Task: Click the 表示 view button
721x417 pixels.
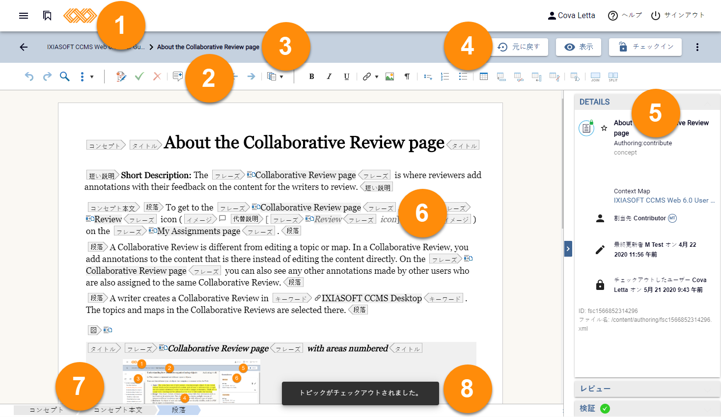Action: [580, 47]
